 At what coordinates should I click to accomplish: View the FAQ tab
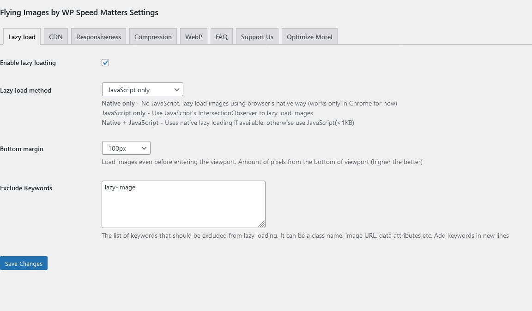pos(222,36)
